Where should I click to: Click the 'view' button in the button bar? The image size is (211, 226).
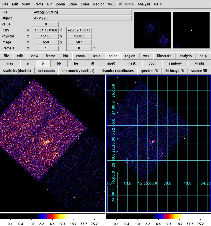(34, 56)
